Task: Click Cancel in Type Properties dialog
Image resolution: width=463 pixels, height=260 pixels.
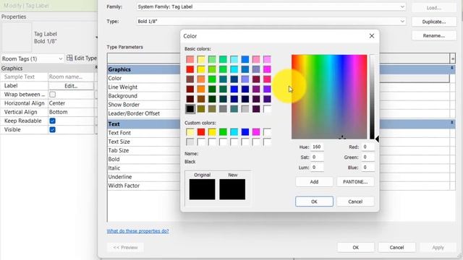Action: pos(396,247)
